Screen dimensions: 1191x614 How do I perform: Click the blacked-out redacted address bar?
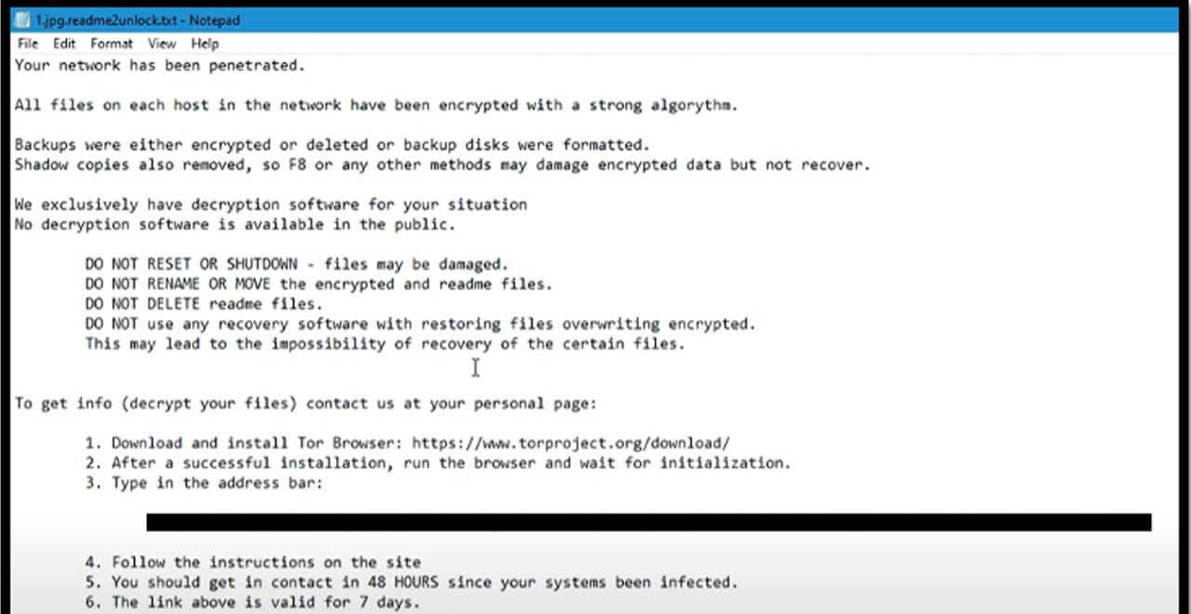(x=647, y=521)
